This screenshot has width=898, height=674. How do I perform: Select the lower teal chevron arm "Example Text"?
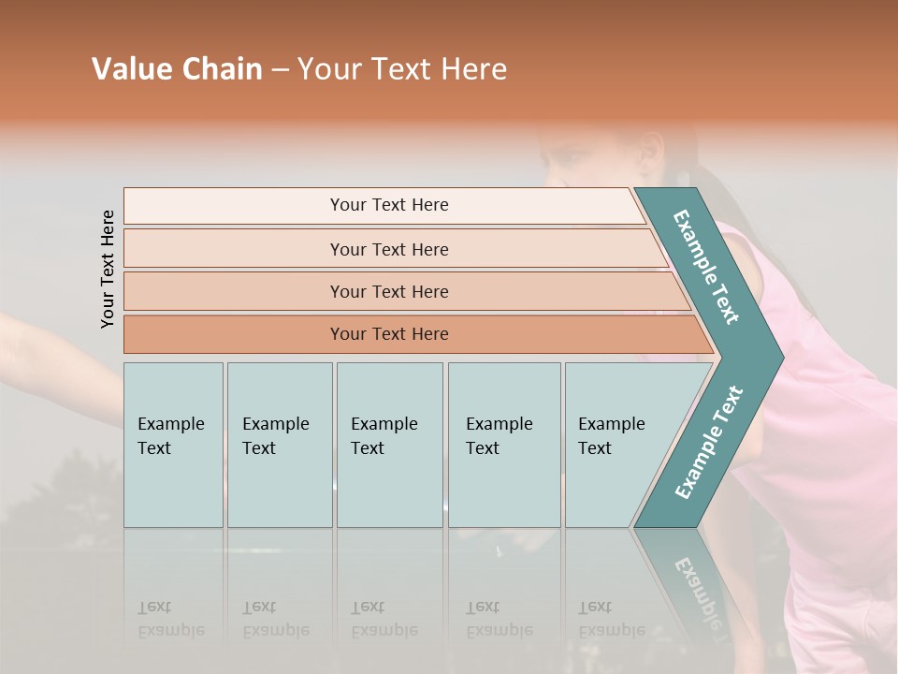(709, 442)
